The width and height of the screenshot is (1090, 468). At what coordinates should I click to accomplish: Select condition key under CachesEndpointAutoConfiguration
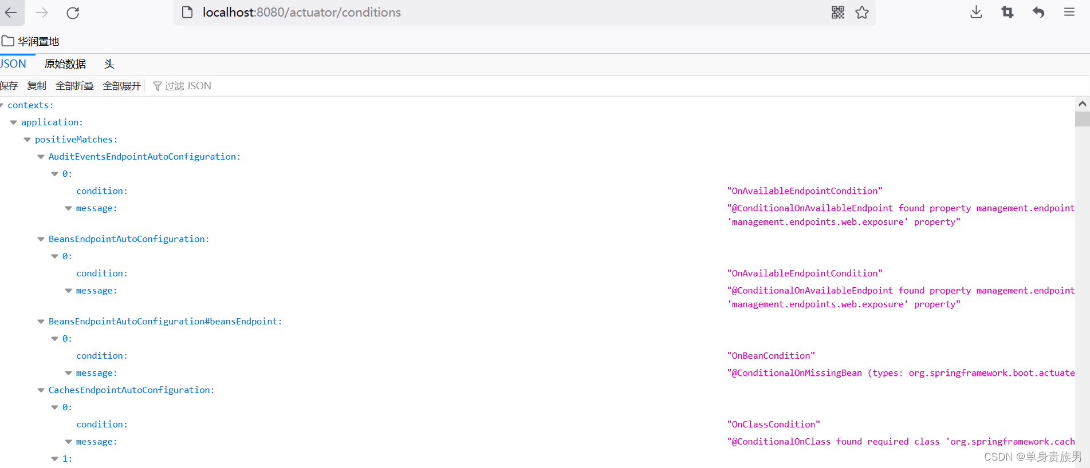(x=102, y=425)
